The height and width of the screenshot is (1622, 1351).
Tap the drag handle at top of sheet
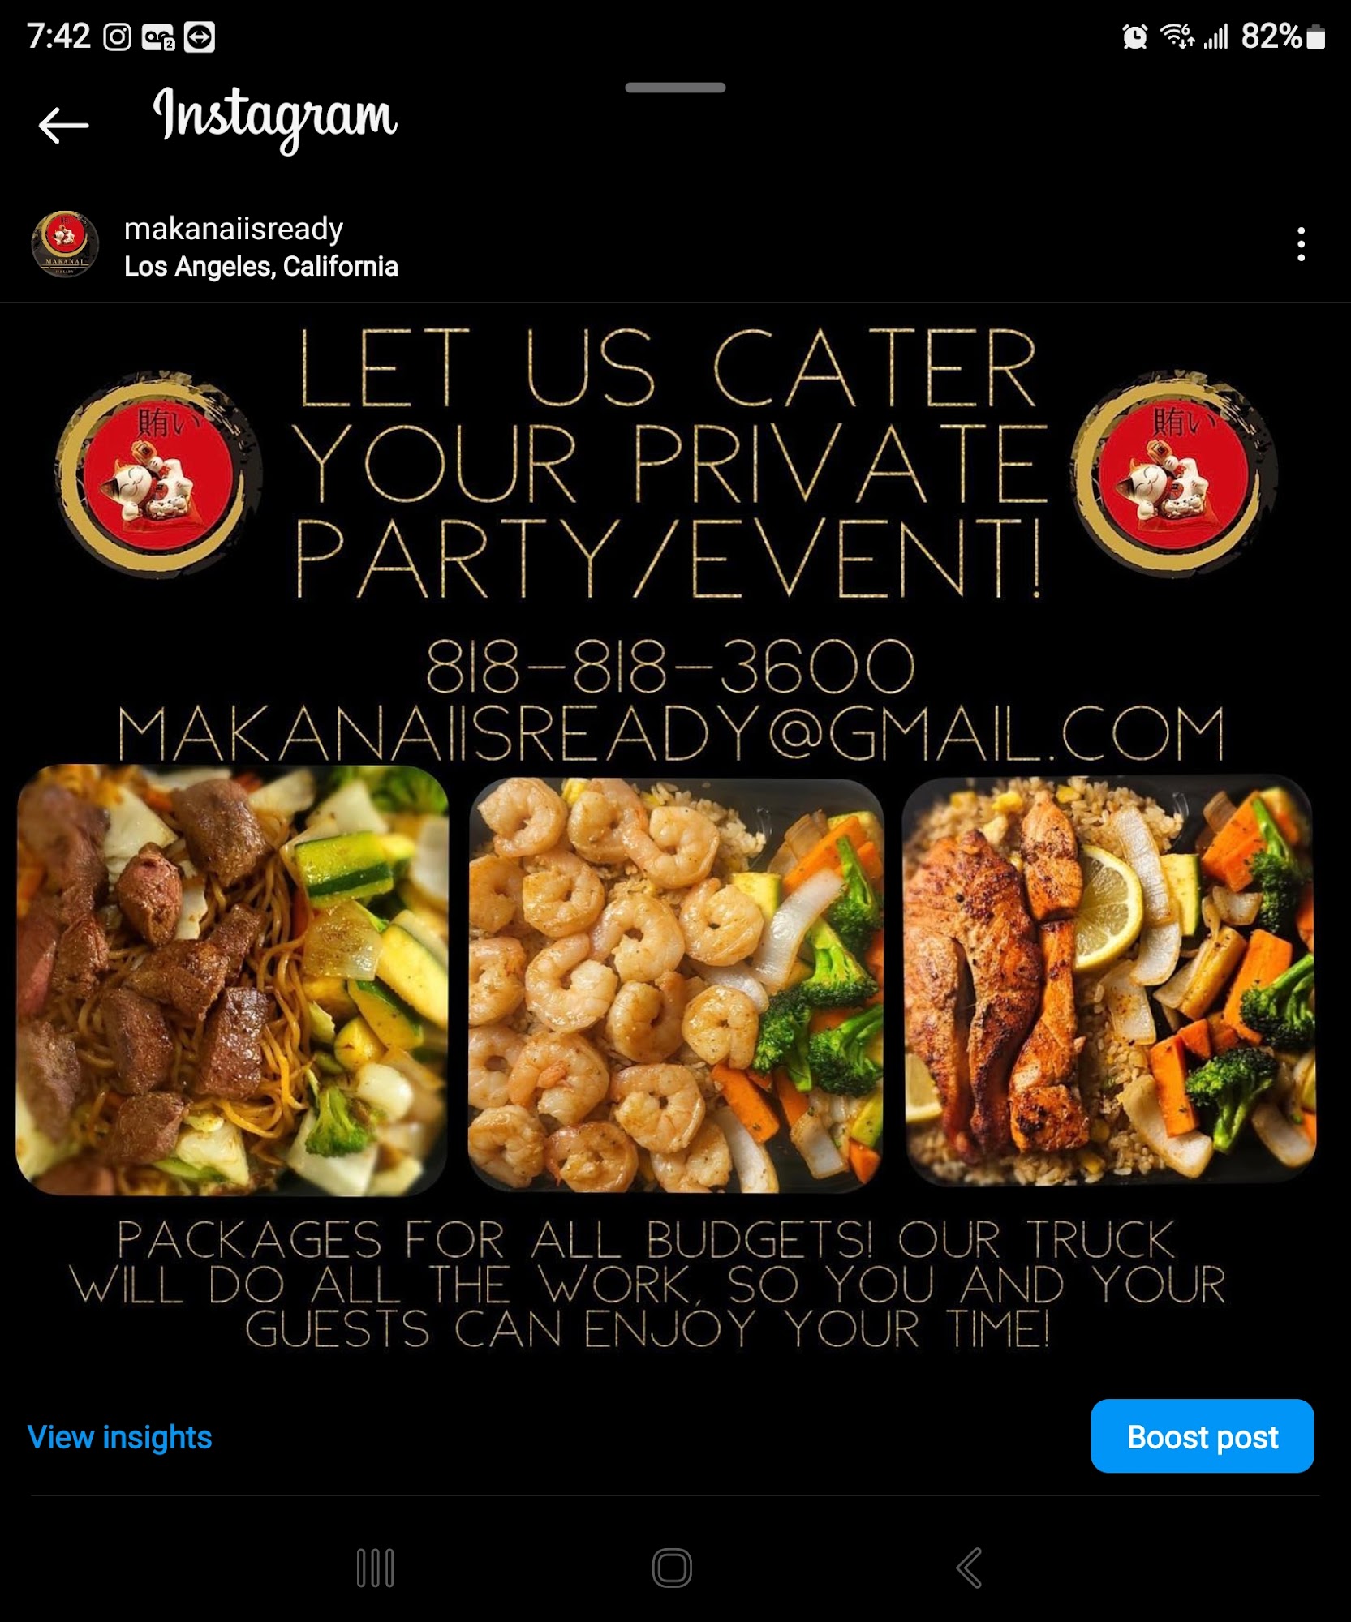click(x=675, y=88)
